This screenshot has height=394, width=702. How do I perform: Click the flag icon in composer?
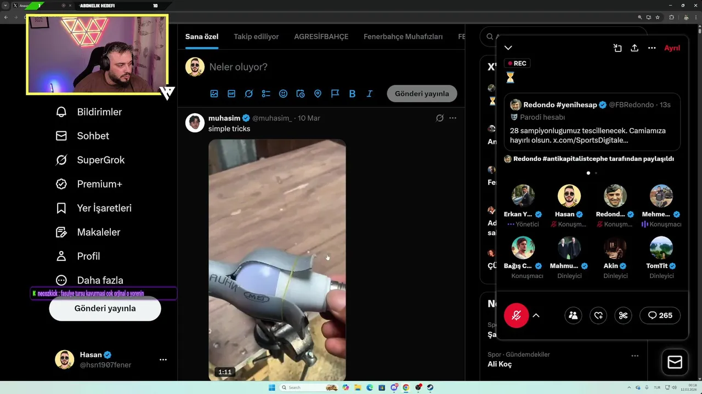click(335, 94)
